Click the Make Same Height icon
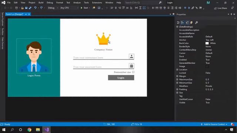Screen dimensions: 237x133 [x=140, y=8]
